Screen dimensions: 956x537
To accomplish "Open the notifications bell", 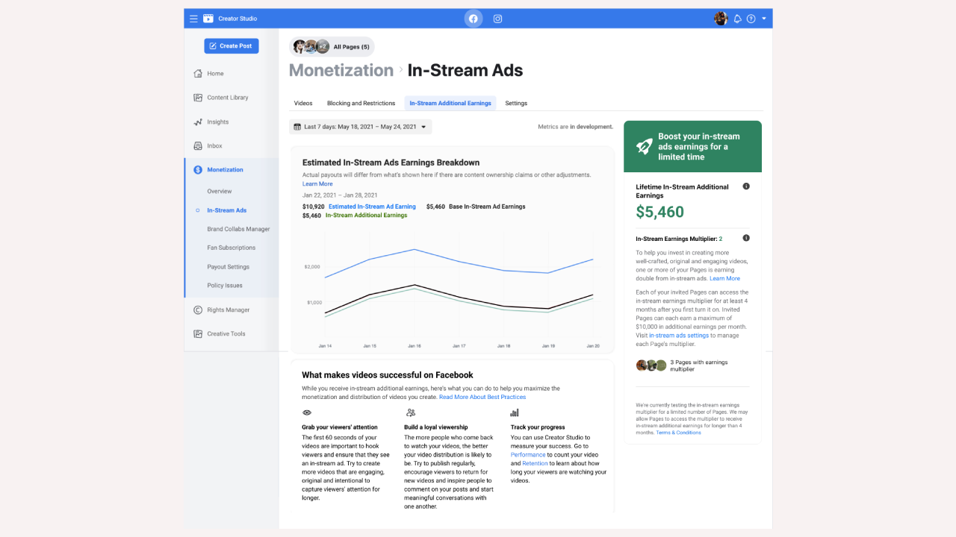I will pos(738,19).
